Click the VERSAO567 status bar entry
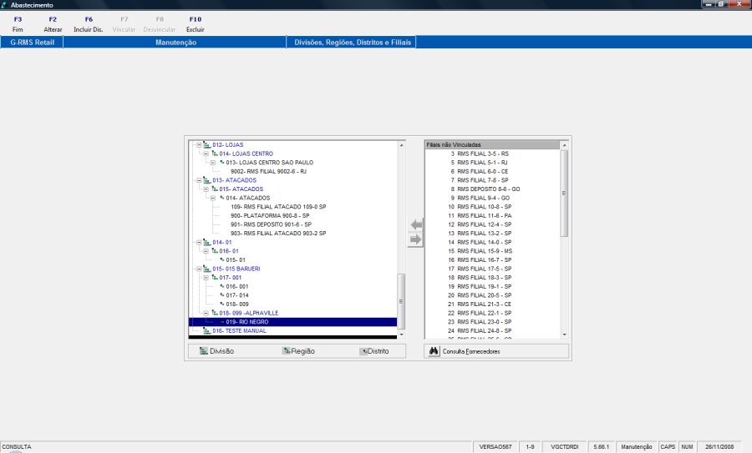752x453 pixels. click(495, 447)
